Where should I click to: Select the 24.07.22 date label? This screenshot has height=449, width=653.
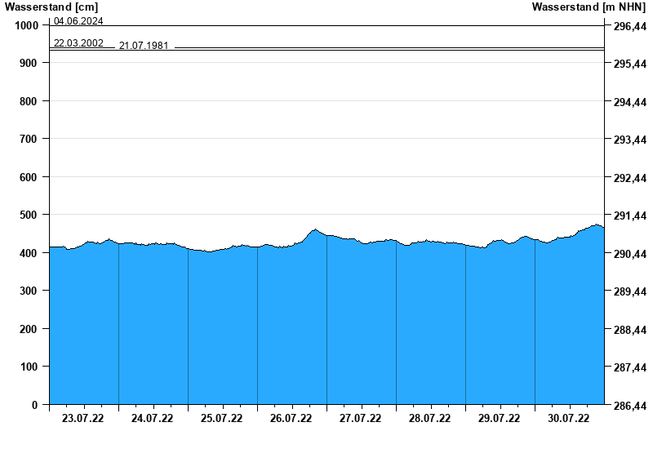coord(153,419)
